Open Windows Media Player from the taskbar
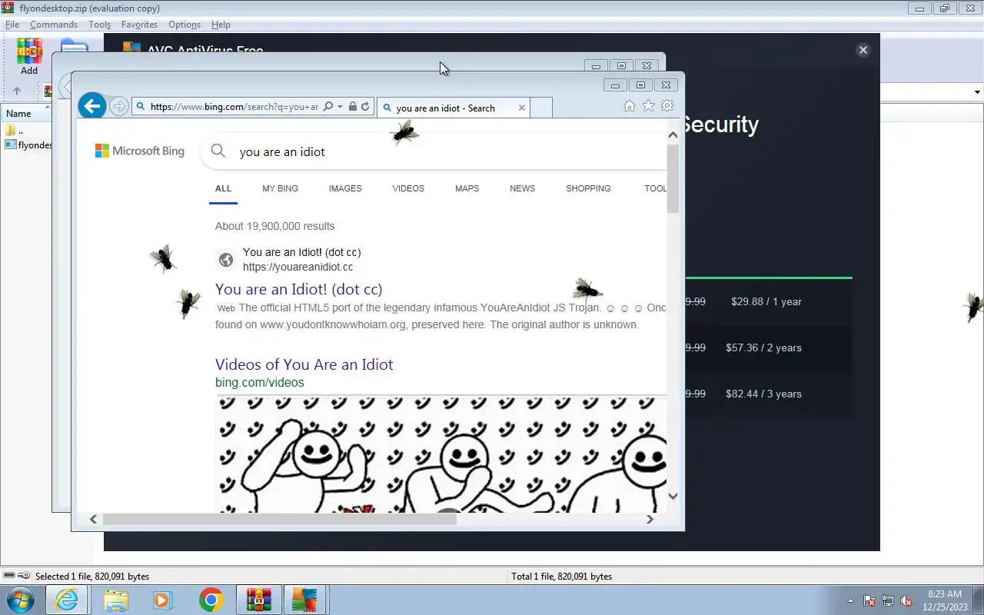 tap(163, 600)
